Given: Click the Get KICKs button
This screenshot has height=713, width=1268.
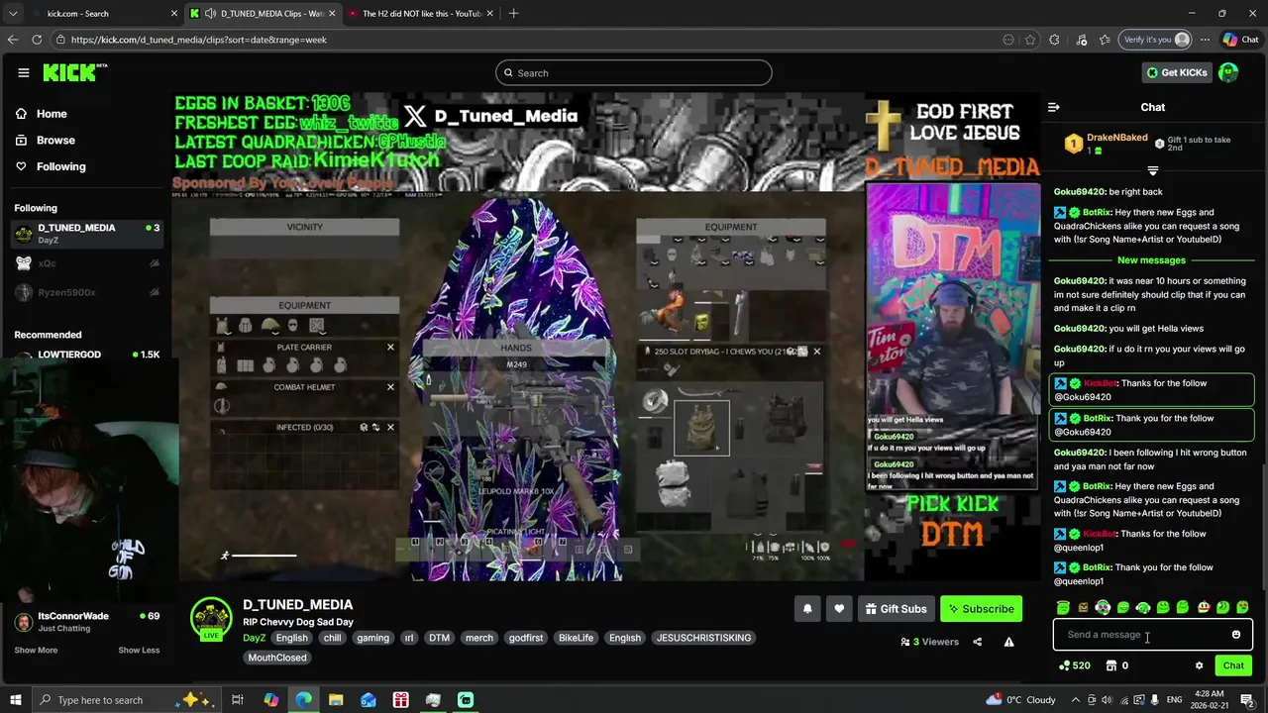Looking at the screenshot, I should tap(1176, 72).
